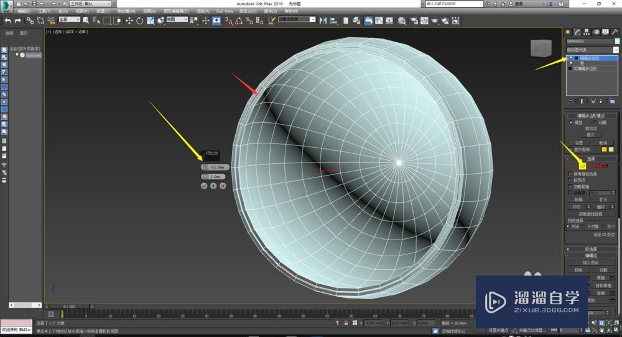Viewport: 622px width, 337px height.
Task: Activate the Select and Move tool
Action: pyautogui.click(x=129, y=20)
